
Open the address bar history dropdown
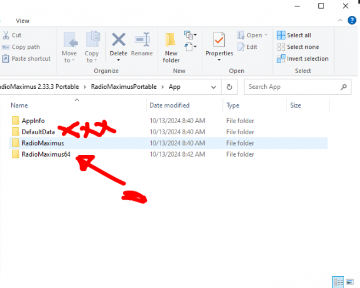click(x=214, y=87)
